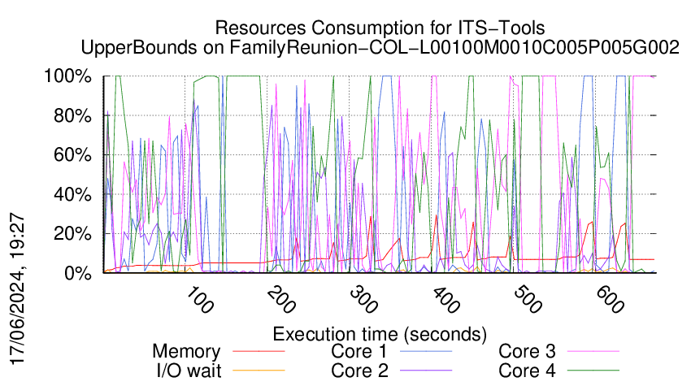Click the Core 3 legend label

click(x=527, y=352)
